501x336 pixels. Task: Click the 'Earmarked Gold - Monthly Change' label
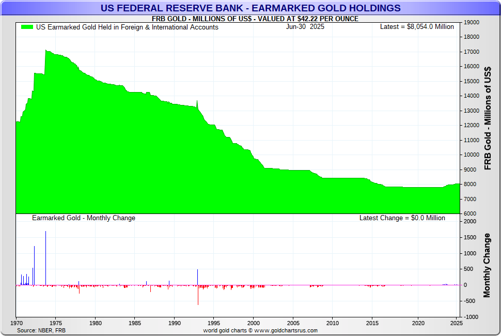point(84,218)
